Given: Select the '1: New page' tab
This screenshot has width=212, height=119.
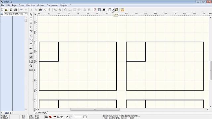Looking at the screenshot, I should point(41,112).
